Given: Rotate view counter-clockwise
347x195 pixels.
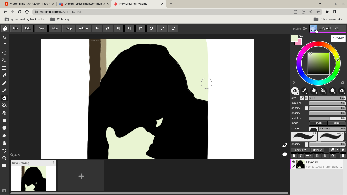Looking at the screenshot, I should (151, 28).
